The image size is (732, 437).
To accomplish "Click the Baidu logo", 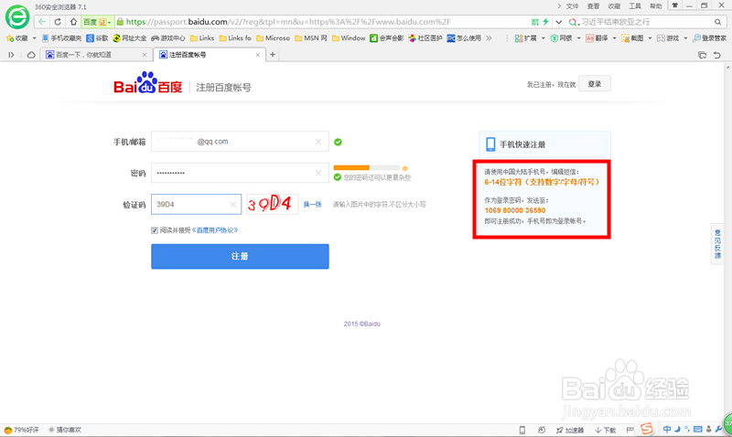I will point(148,83).
